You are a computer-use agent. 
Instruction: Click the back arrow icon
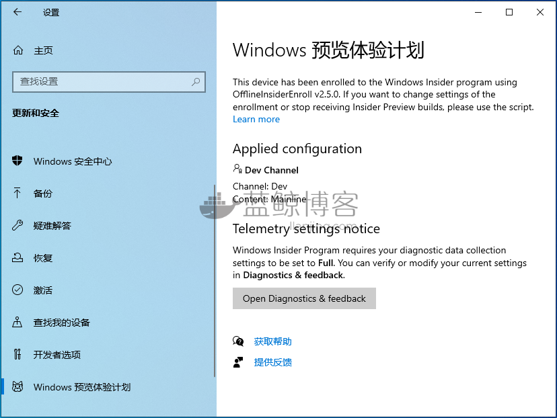17,12
